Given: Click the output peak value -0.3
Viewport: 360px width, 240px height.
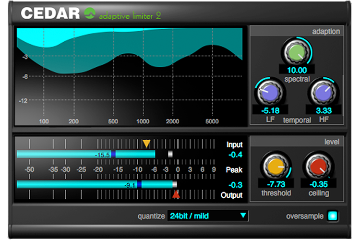Looking at the screenshot, I should pyautogui.click(x=235, y=185).
